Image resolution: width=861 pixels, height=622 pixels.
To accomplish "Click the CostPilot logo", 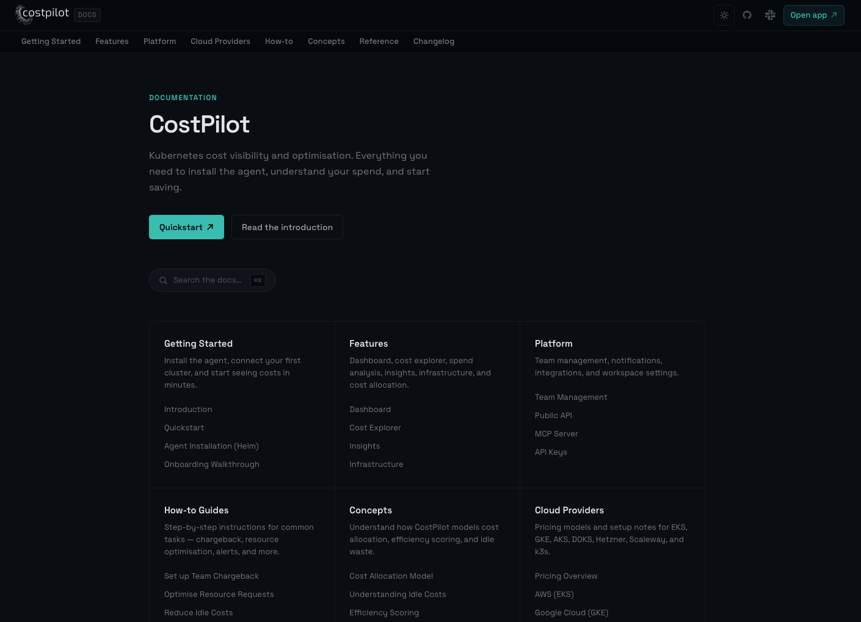I will pos(42,13).
